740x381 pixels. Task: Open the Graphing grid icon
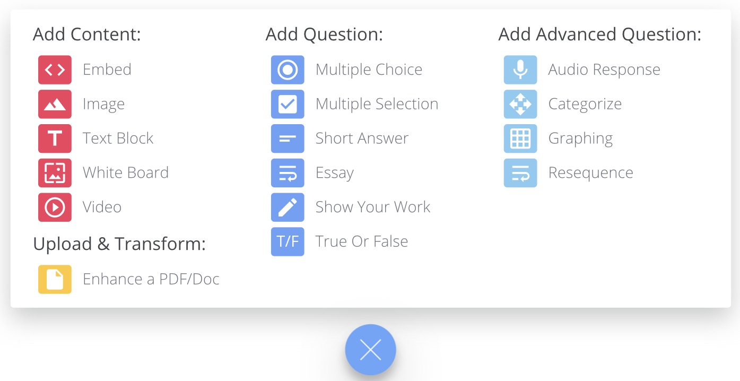click(x=520, y=138)
